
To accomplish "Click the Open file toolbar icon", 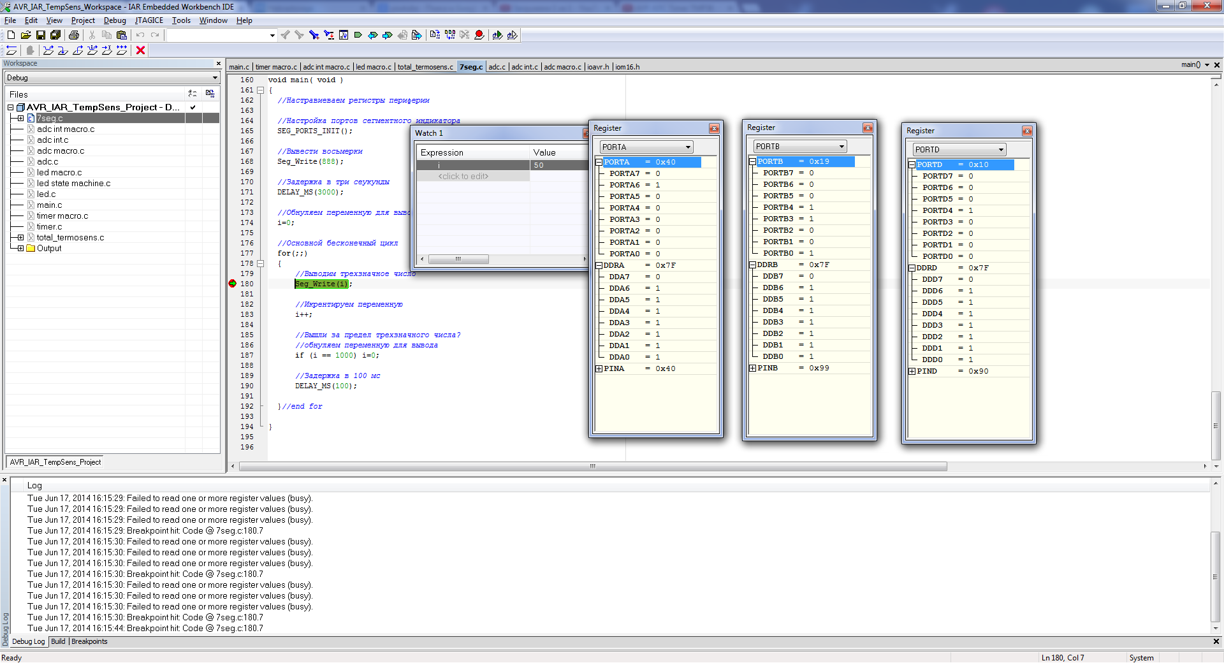I will tap(26, 35).
